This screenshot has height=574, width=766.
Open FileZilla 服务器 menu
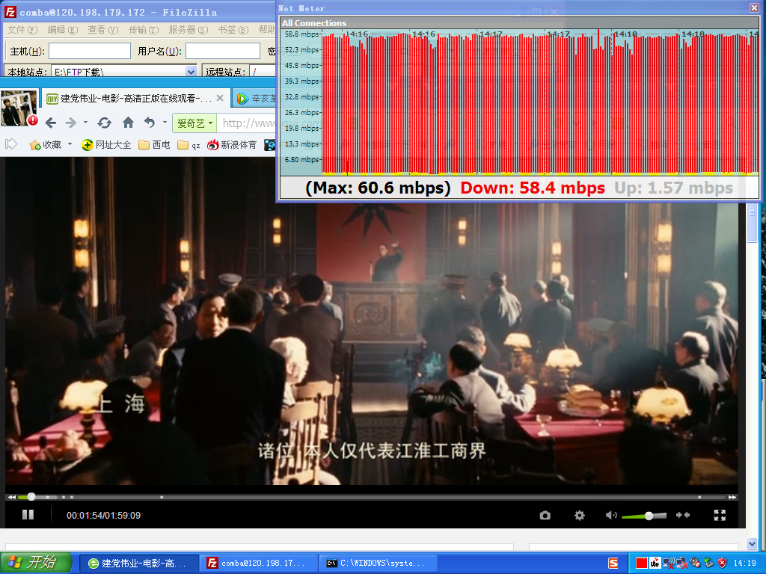point(189,30)
